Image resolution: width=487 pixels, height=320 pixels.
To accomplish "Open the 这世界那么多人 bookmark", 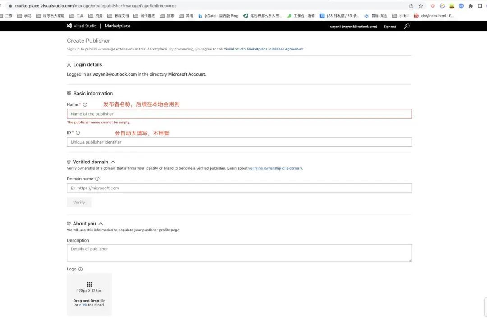I will click(262, 16).
